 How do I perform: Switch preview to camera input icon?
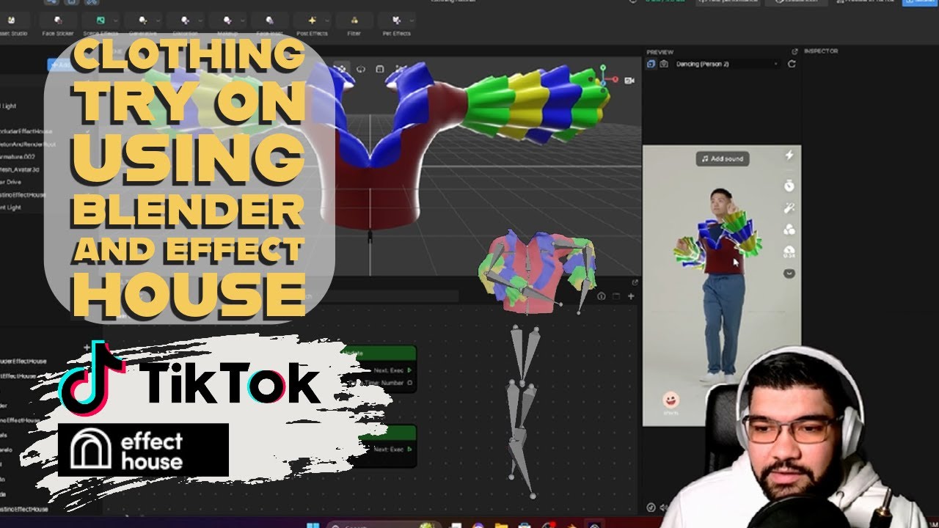664,65
